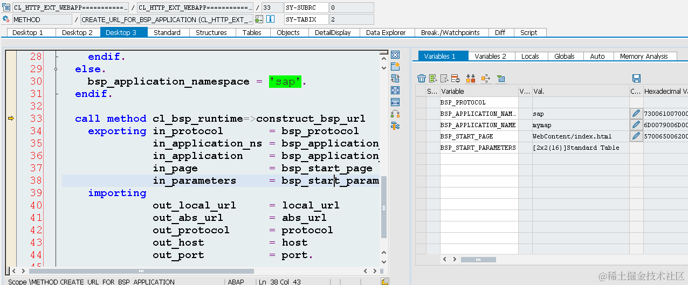Image resolution: width=688 pixels, height=285 pixels.
Task: Click the close tool icon beside the code editor
Action: pyautogui.click(x=395, y=55)
